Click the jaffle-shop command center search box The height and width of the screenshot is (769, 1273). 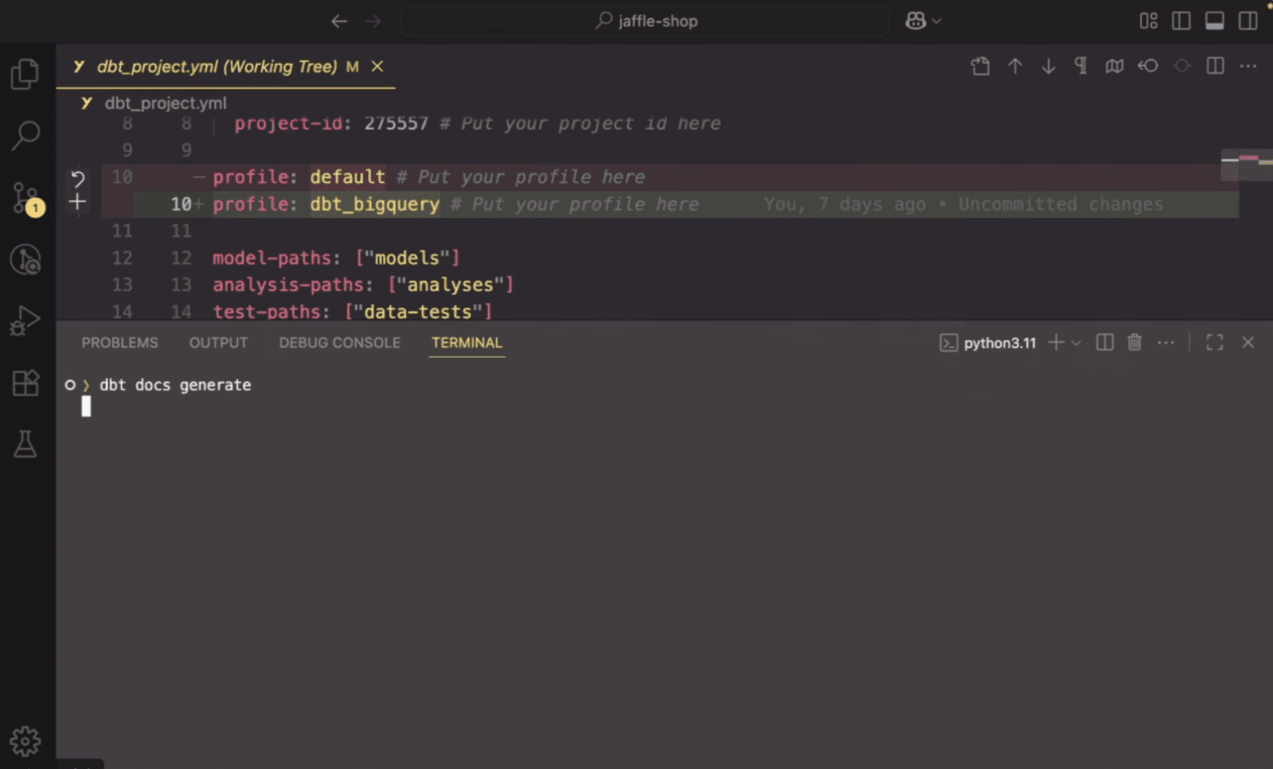tap(645, 21)
